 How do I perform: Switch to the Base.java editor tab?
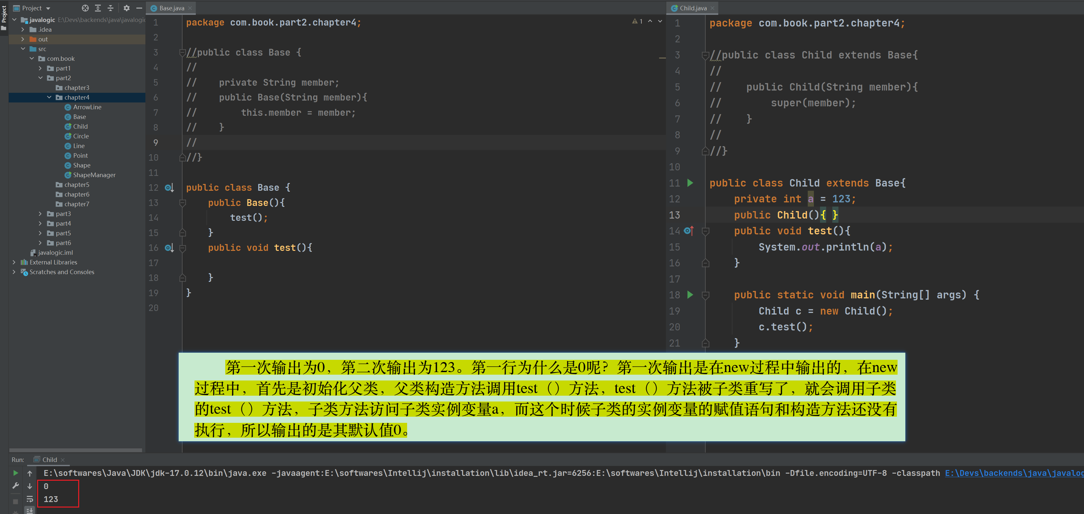tap(171, 8)
